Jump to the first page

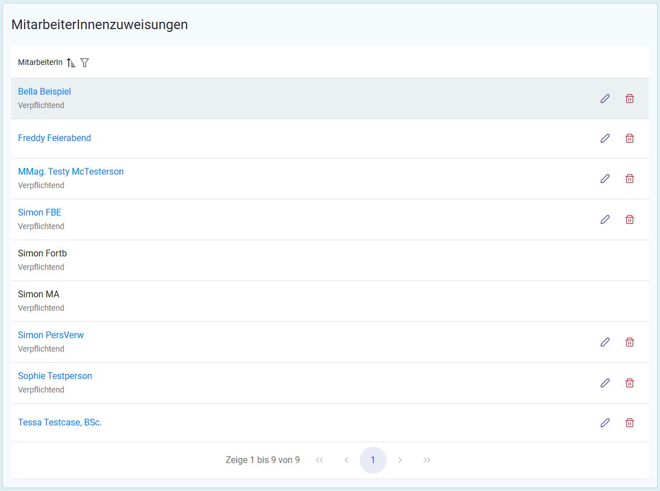(319, 460)
